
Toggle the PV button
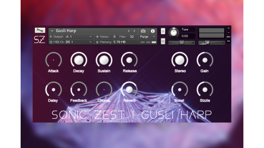tap(229, 41)
